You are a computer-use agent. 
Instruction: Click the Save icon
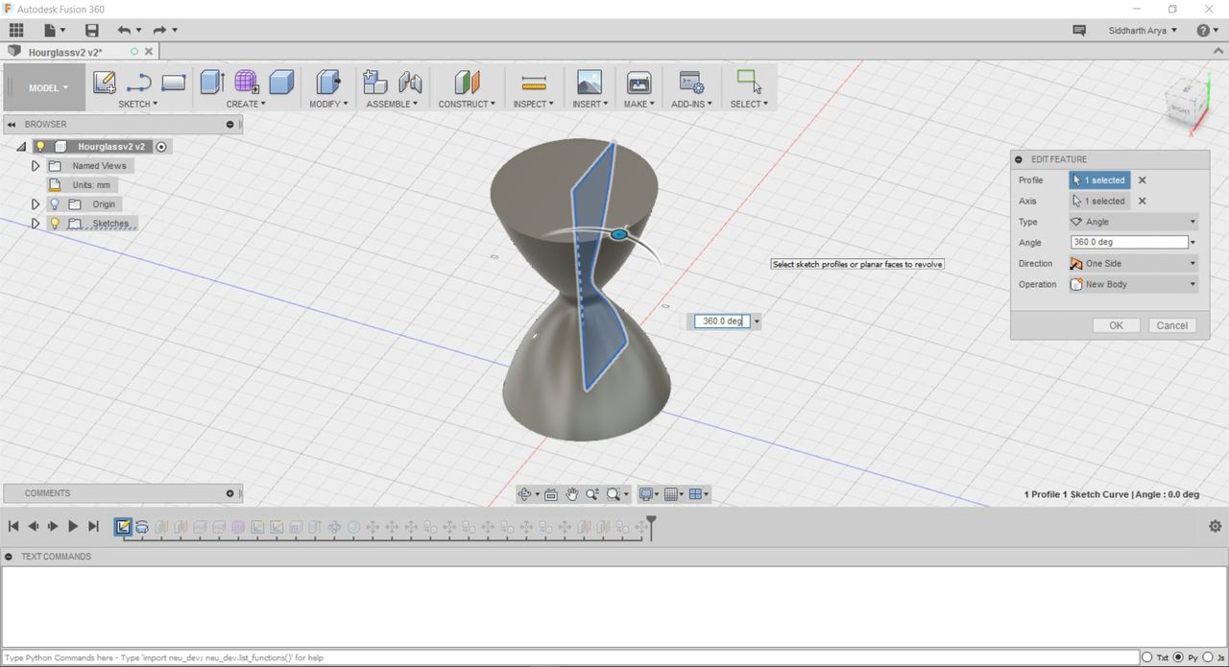91,31
